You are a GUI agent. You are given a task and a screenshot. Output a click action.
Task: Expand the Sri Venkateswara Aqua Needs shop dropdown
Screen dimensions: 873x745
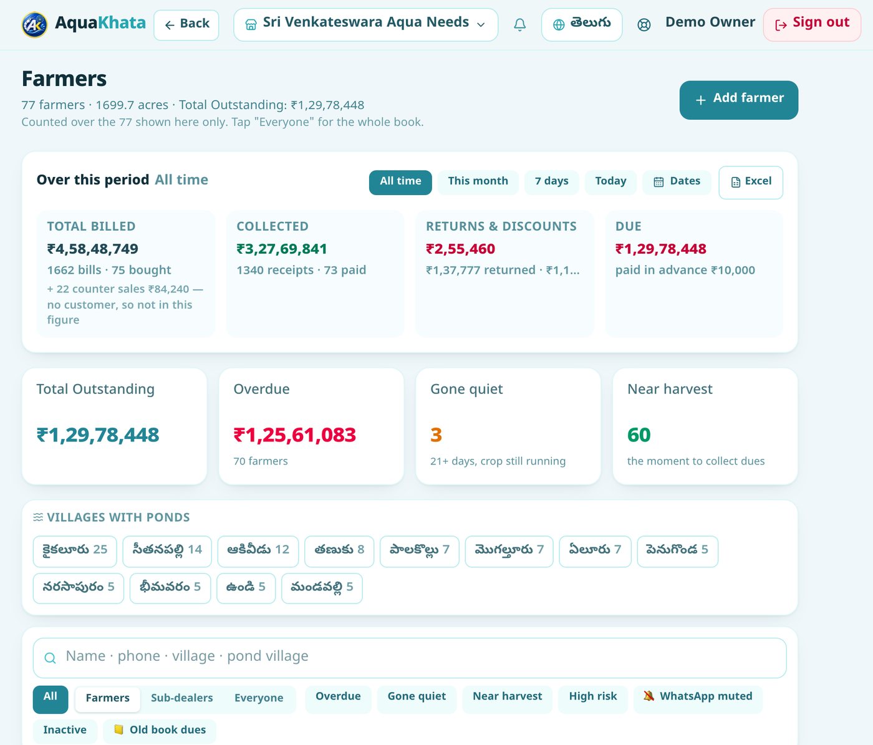[366, 25]
